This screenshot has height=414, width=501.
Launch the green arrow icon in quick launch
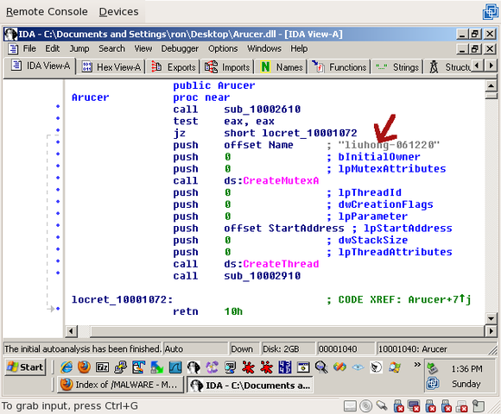[157, 367]
